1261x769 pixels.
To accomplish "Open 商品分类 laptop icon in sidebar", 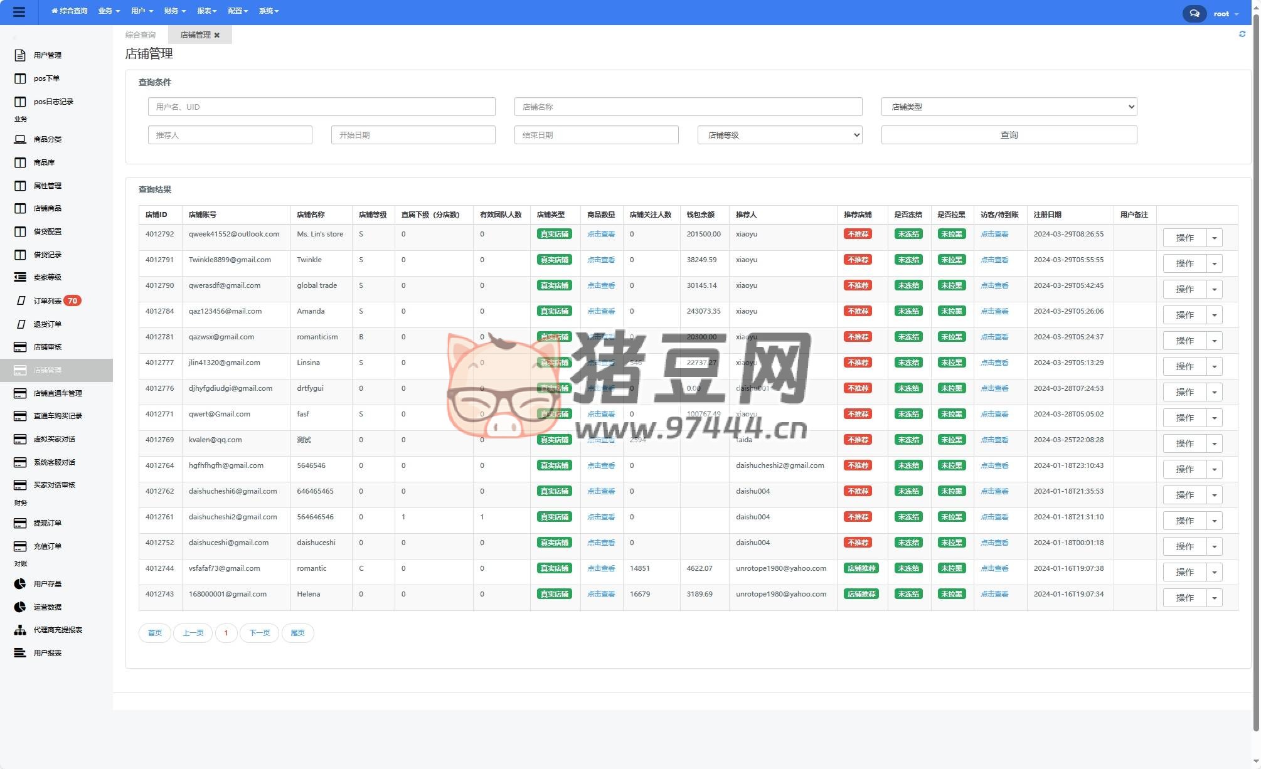I will click(x=20, y=139).
